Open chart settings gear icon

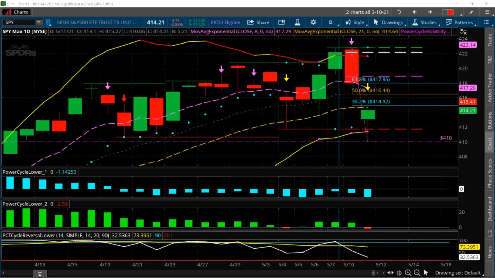click(x=313, y=22)
